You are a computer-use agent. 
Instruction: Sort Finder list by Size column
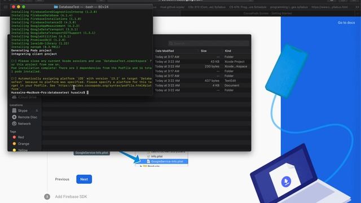(204, 51)
